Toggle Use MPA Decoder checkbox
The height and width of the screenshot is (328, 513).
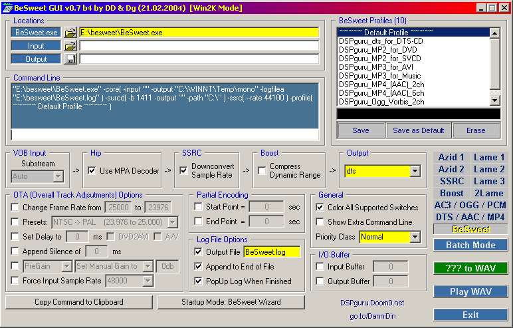coord(92,171)
